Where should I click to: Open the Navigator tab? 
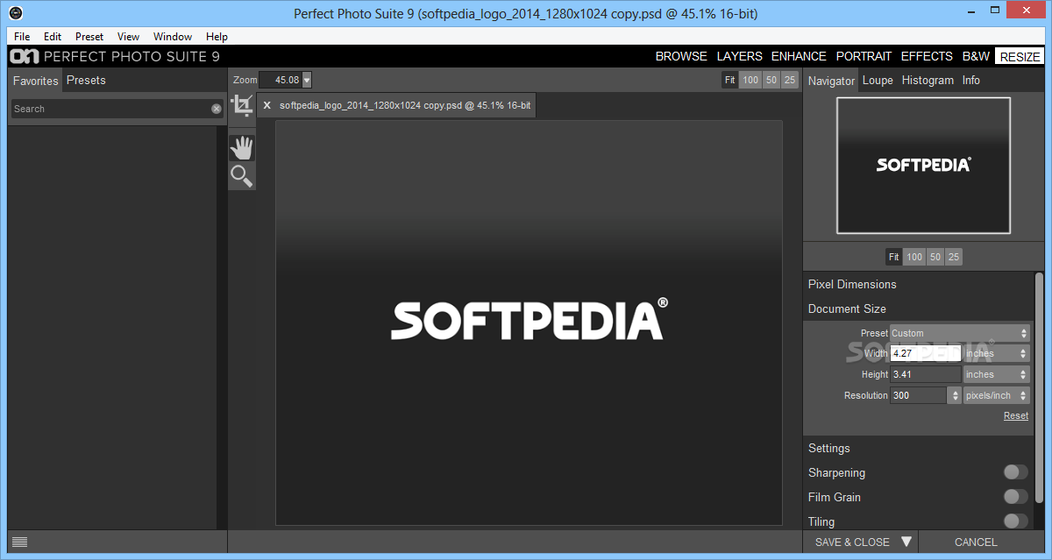click(x=831, y=81)
